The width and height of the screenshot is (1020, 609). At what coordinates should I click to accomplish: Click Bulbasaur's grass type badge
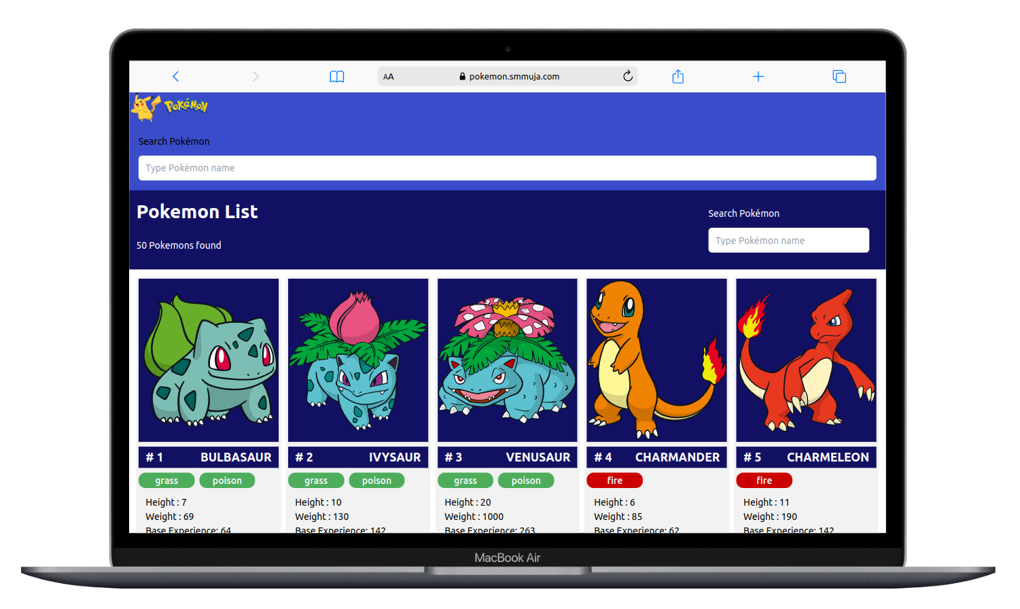click(166, 481)
